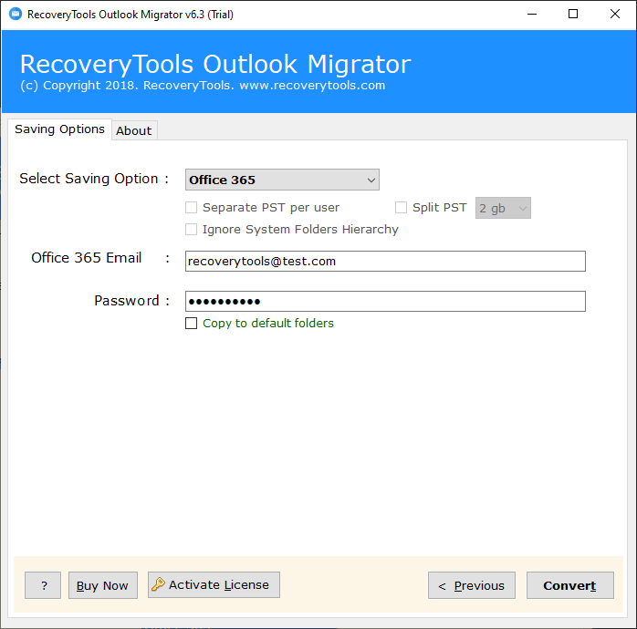This screenshot has height=629, width=637.
Task: Select the Saving Options tab
Action: (59, 129)
